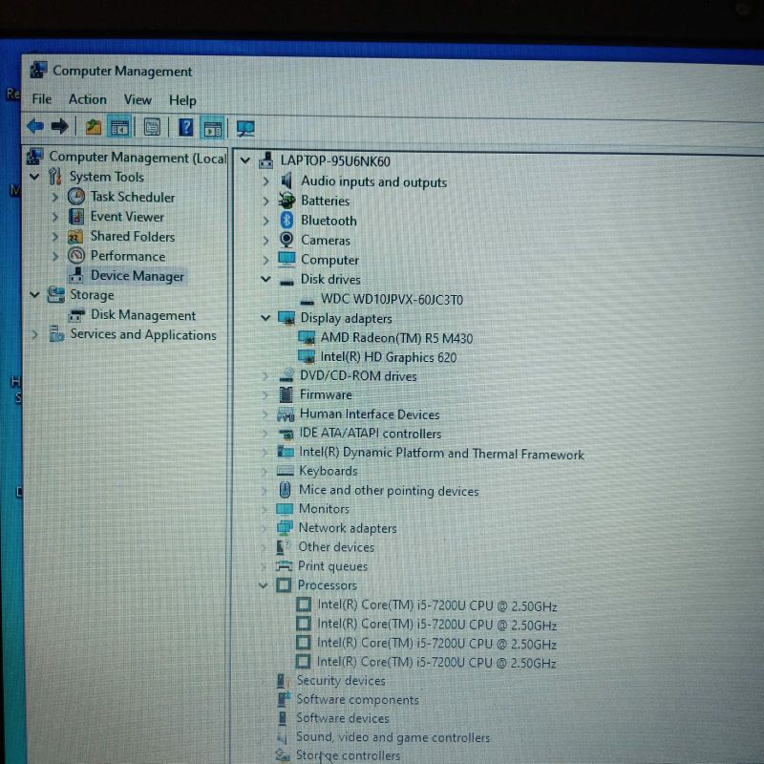Screen dimensions: 764x764
Task: Open the Action menu
Action: pos(87,99)
